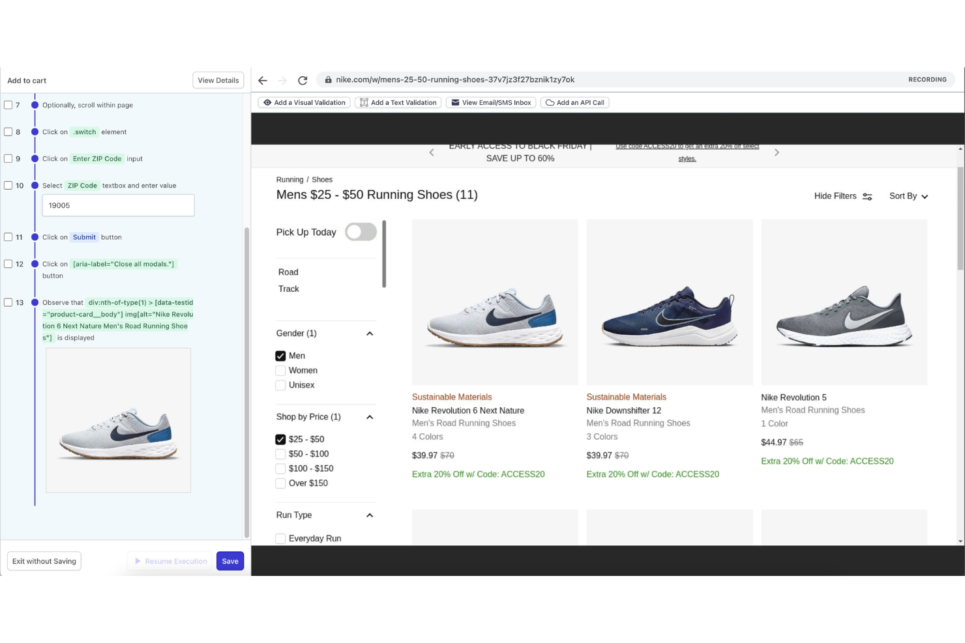The image size is (965, 643).
Task: Click the RECORDING status label
Action: [x=927, y=79]
